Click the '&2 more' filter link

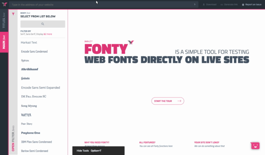[x=48, y=34]
